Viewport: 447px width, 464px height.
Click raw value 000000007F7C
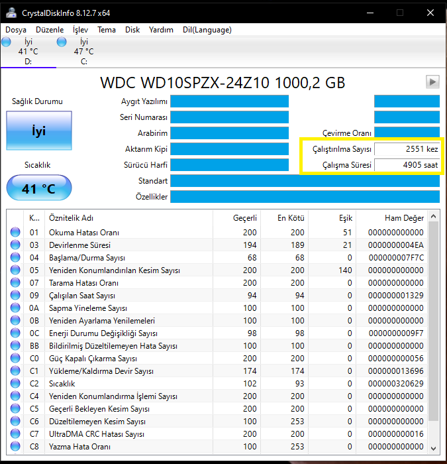pyautogui.click(x=396, y=258)
